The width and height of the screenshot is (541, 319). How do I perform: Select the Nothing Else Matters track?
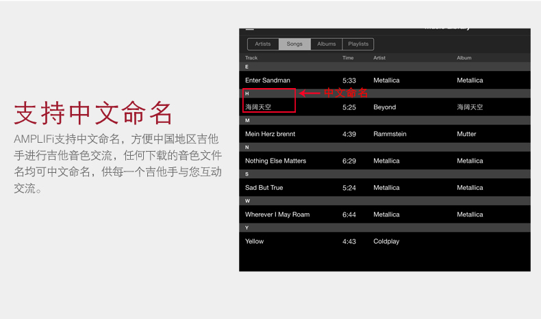click(x=276, y=161)
